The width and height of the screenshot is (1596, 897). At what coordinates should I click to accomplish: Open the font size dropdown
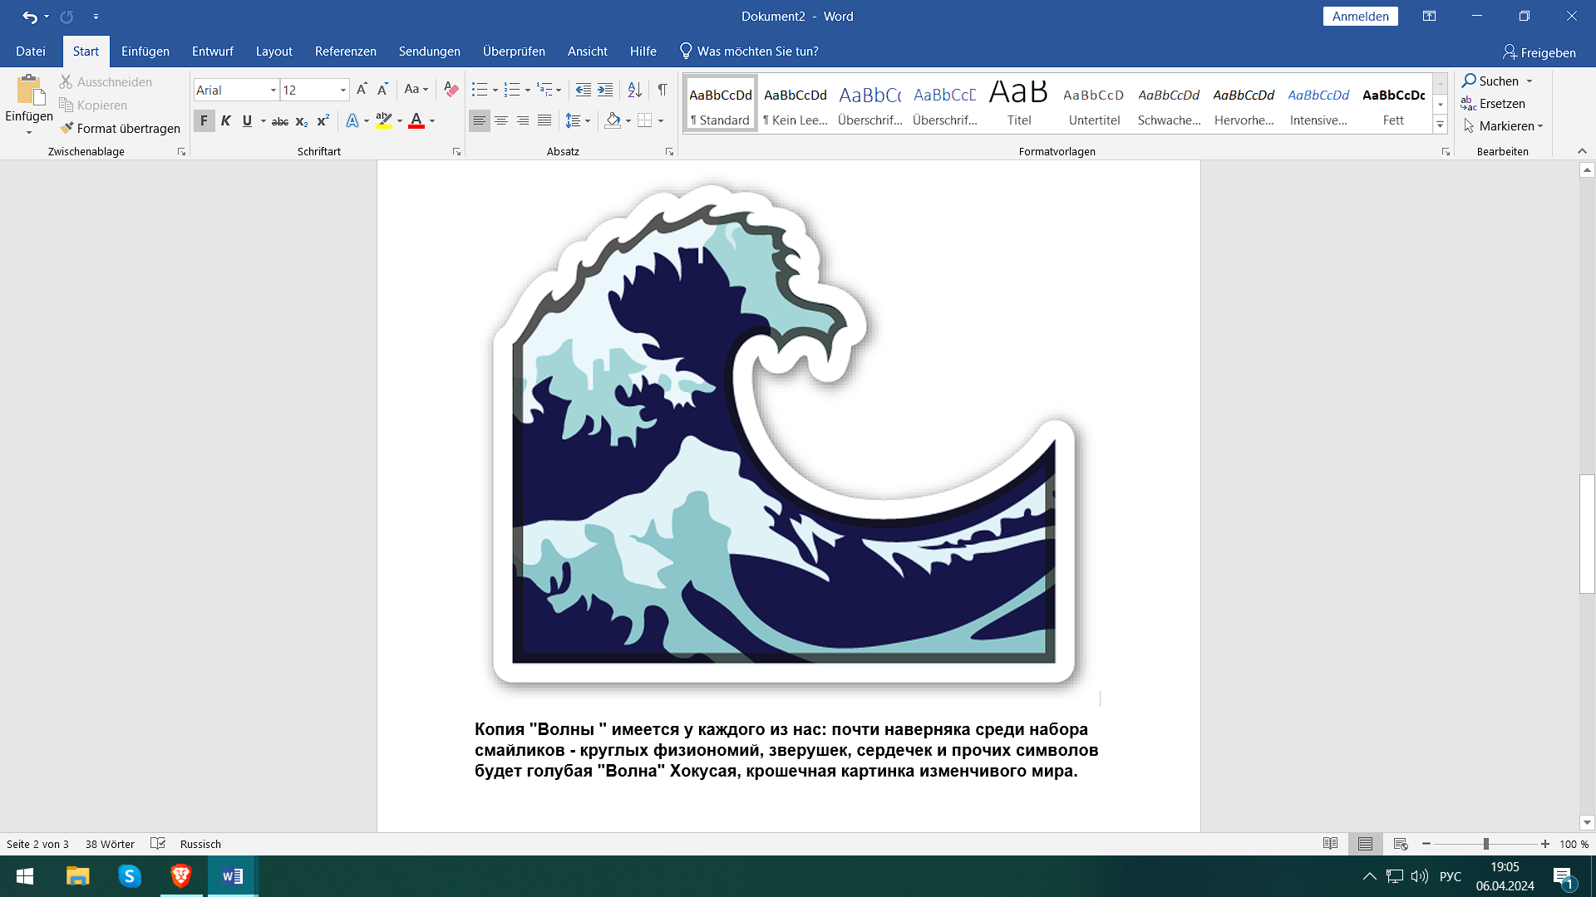(342, 90)
